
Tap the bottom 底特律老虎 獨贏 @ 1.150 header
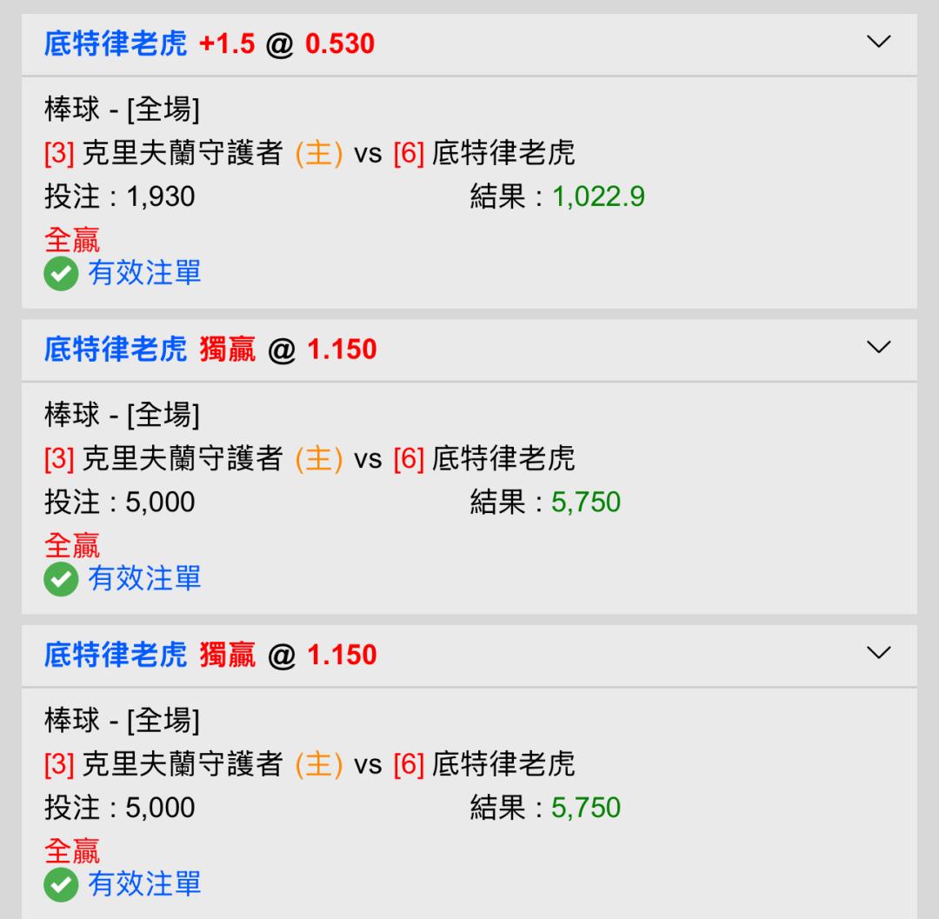[210, 655]
